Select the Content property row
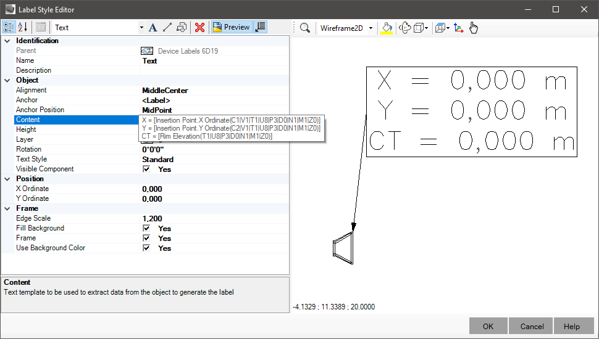 point(77,120)
